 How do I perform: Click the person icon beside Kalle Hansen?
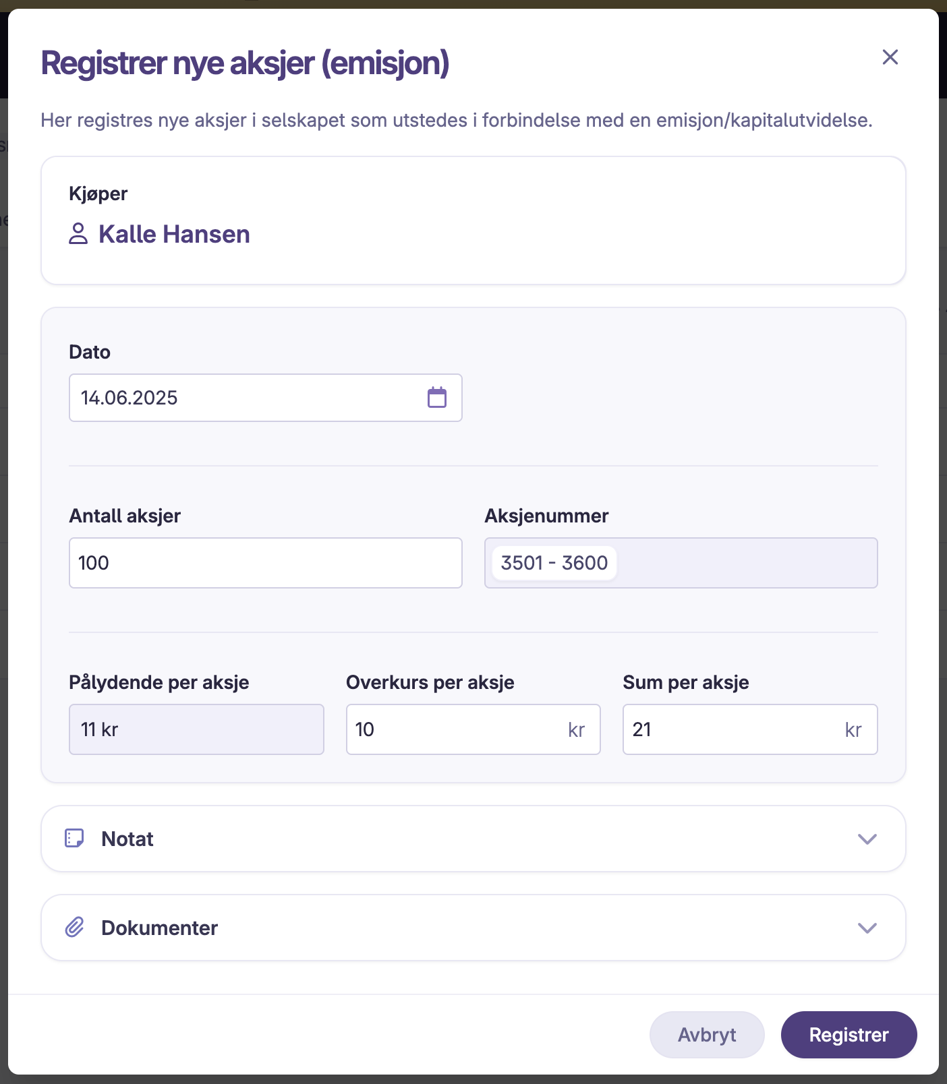(x=78, y=234)
